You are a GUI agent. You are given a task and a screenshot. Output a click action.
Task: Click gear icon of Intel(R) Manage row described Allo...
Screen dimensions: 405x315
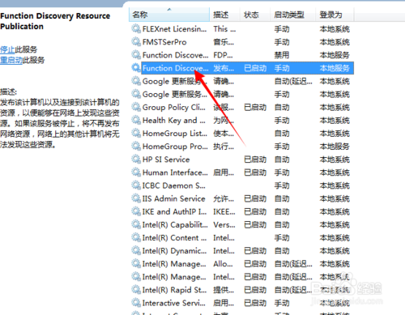pyautogui.click(x=136, y=263)
